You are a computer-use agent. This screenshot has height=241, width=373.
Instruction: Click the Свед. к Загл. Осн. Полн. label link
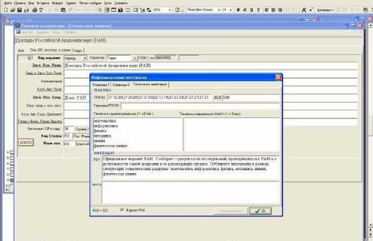tap(44, 73)
